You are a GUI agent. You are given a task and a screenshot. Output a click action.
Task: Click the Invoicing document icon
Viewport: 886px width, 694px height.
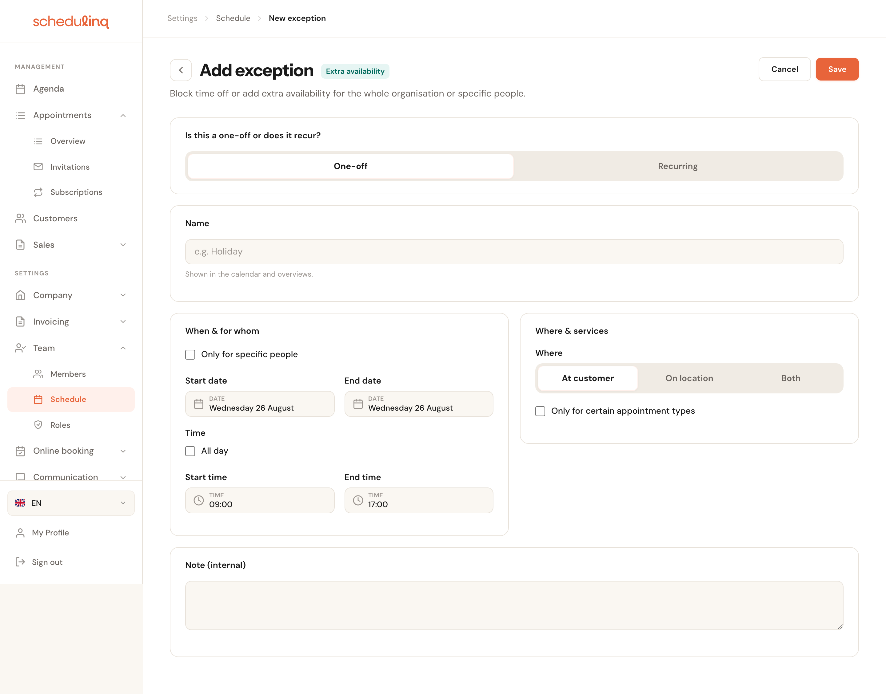(20, 322)
